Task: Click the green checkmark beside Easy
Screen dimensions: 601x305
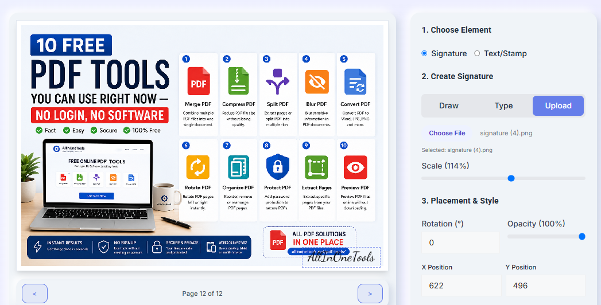Action: (67, 131)
